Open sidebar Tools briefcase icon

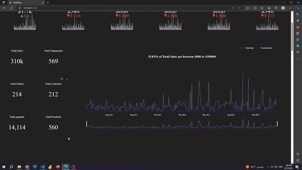tap(298, 27)
